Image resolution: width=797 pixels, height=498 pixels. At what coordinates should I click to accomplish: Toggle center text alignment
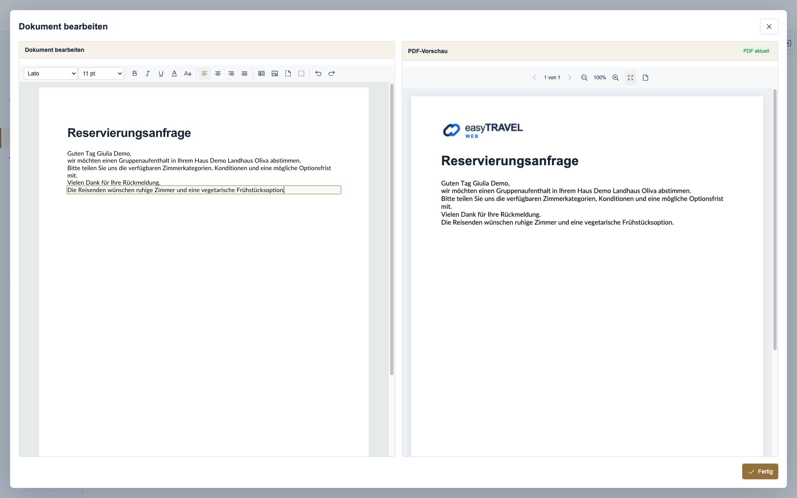[x=218, y=73]
